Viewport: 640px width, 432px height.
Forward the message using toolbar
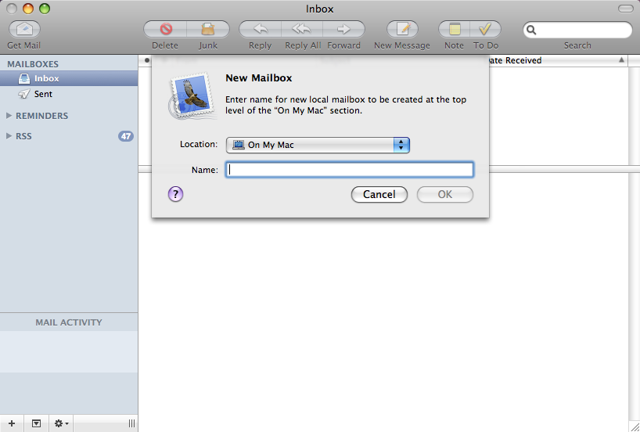pos(343,30)
